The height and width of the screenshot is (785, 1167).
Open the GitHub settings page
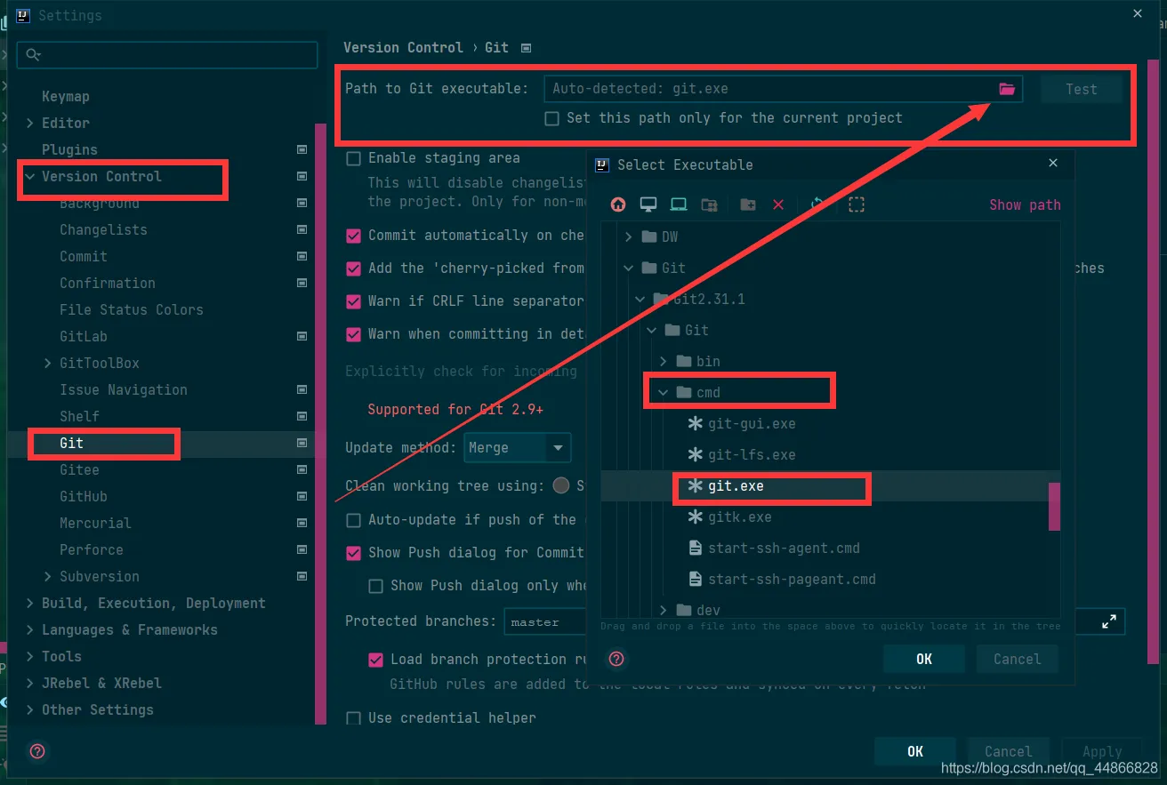point(84,496)
